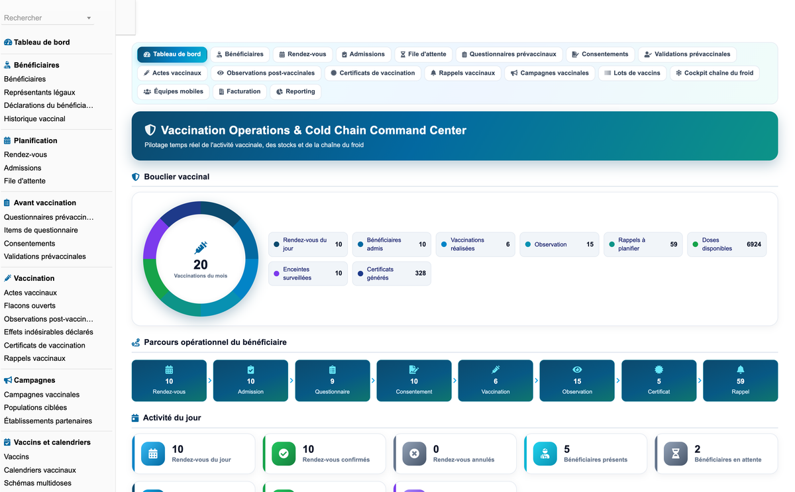Open Effets indésirables déclarés sidebar link
The image size is (795, 492).
pyautogui.click(x=48, y=332)
